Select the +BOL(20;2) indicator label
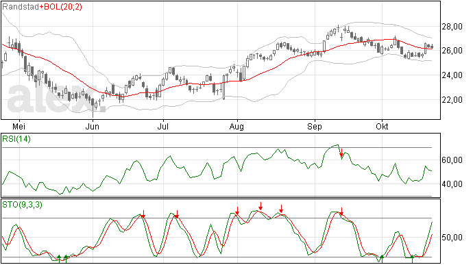This screenshot has height=265, width=473. click(60, 7)
